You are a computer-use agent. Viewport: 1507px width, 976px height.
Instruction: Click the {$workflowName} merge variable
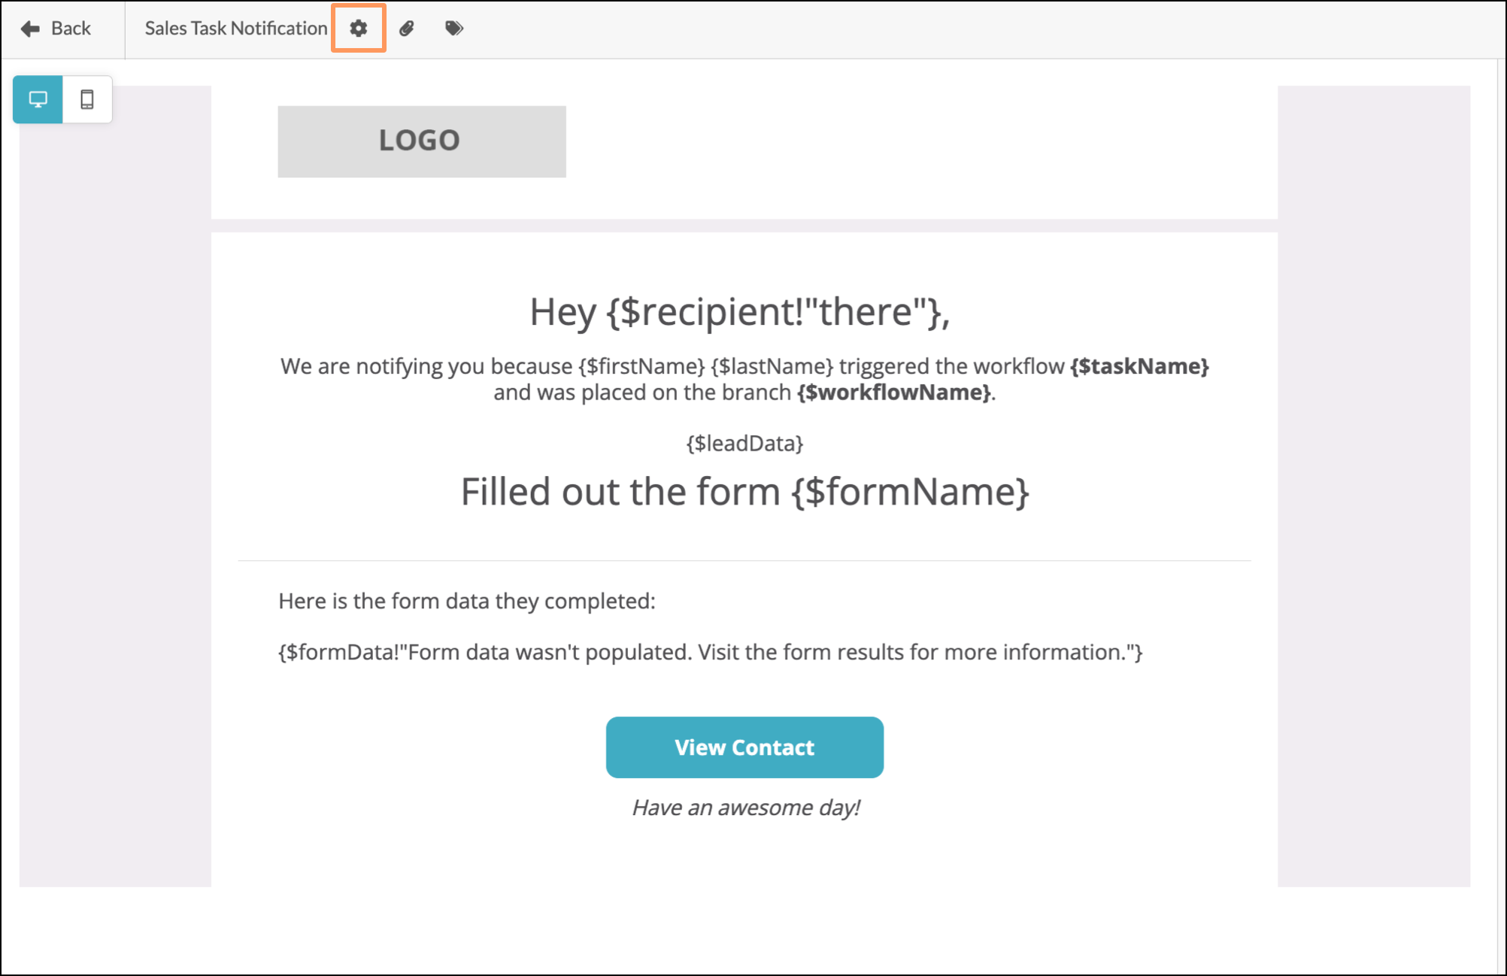pos(894,393)
